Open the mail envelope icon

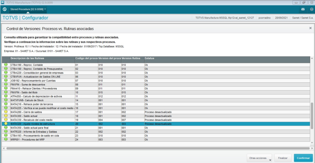pyautogui.click(x=303, y=9)
